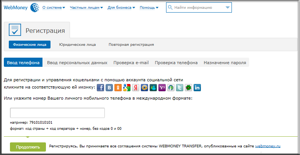
Task: Click the search magnifier icon
Action: pos(170,8)
